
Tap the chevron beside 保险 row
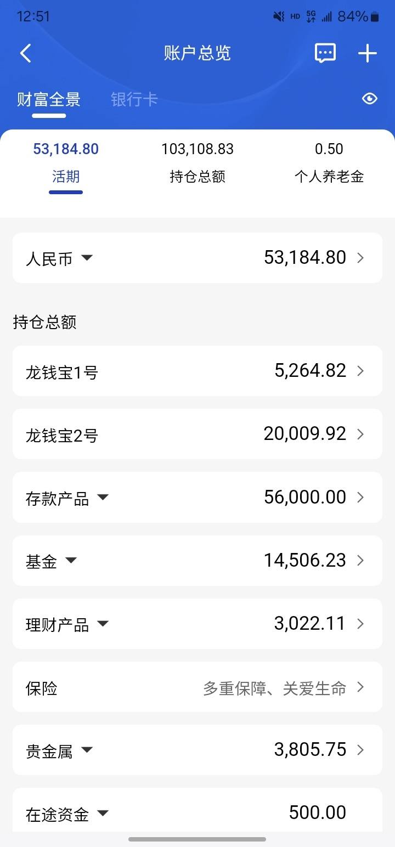click(360, 687)
